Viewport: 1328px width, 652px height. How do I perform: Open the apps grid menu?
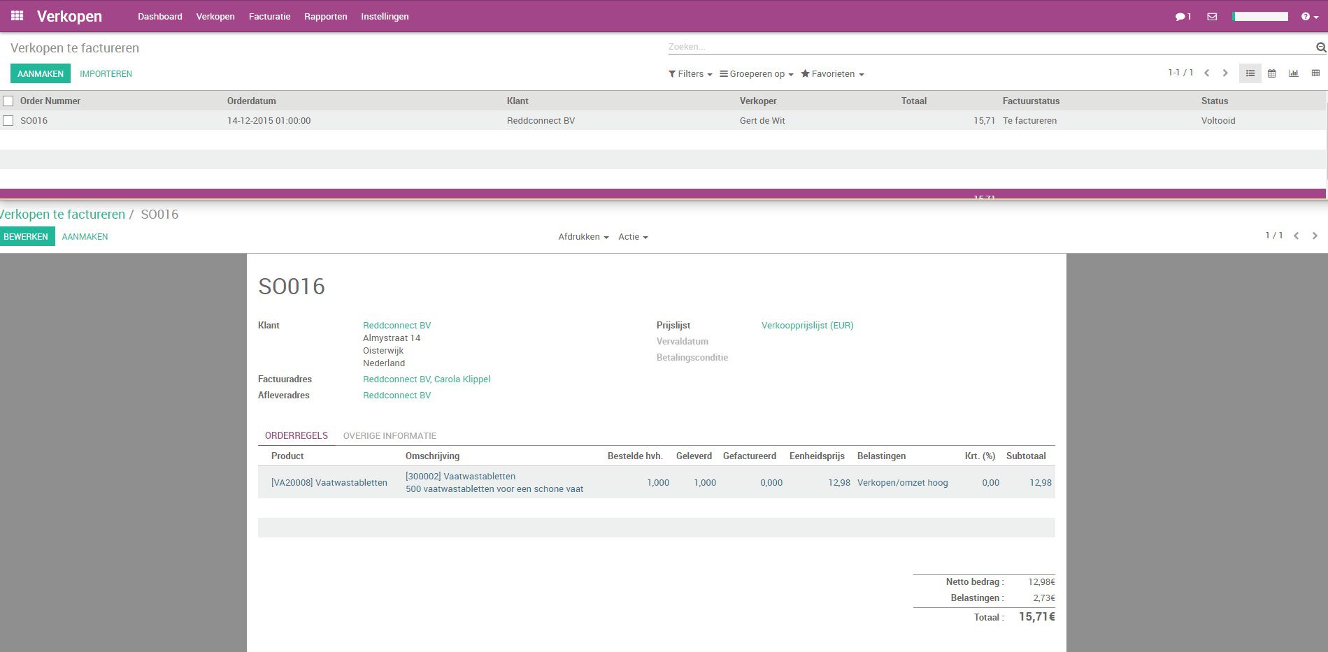click(15, 15)
